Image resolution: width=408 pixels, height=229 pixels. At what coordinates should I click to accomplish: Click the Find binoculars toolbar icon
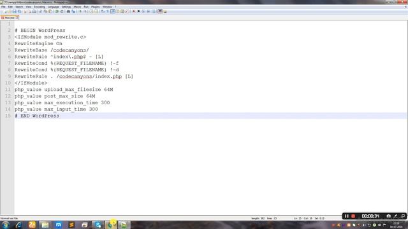(68, 11)
